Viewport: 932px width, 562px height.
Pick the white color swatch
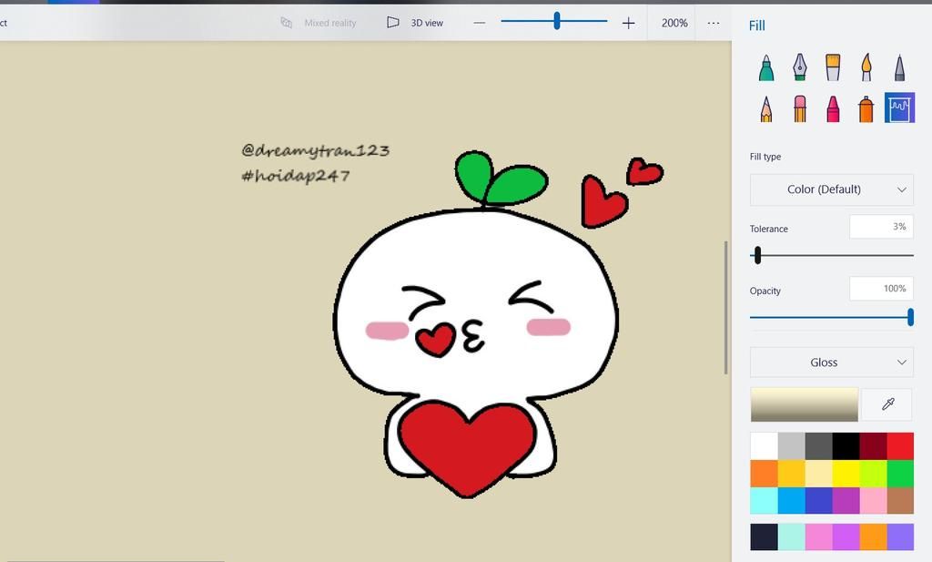[764, 446]
